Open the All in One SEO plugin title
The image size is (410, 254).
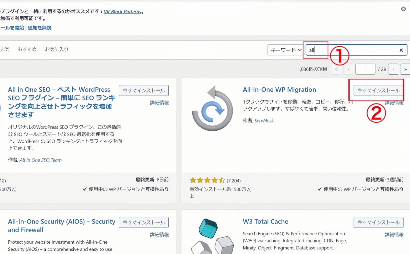tap(62, 102)
